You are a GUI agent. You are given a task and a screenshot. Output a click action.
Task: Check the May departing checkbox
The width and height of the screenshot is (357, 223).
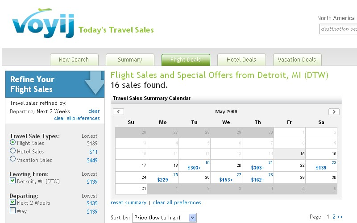coord(13,210)
